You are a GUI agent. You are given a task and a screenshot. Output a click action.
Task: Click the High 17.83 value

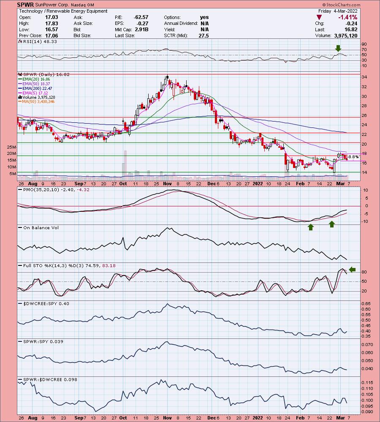[x=52, y=23]
